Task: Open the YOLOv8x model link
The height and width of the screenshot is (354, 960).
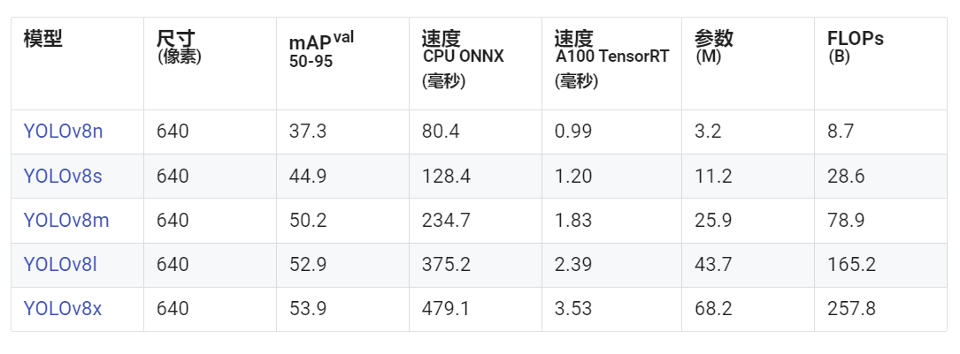Action: [63, 308]
